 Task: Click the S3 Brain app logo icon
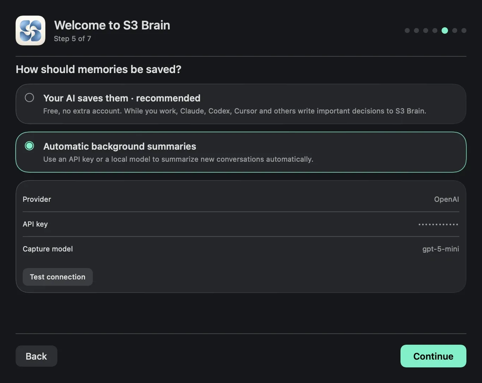tap(30, 30)
